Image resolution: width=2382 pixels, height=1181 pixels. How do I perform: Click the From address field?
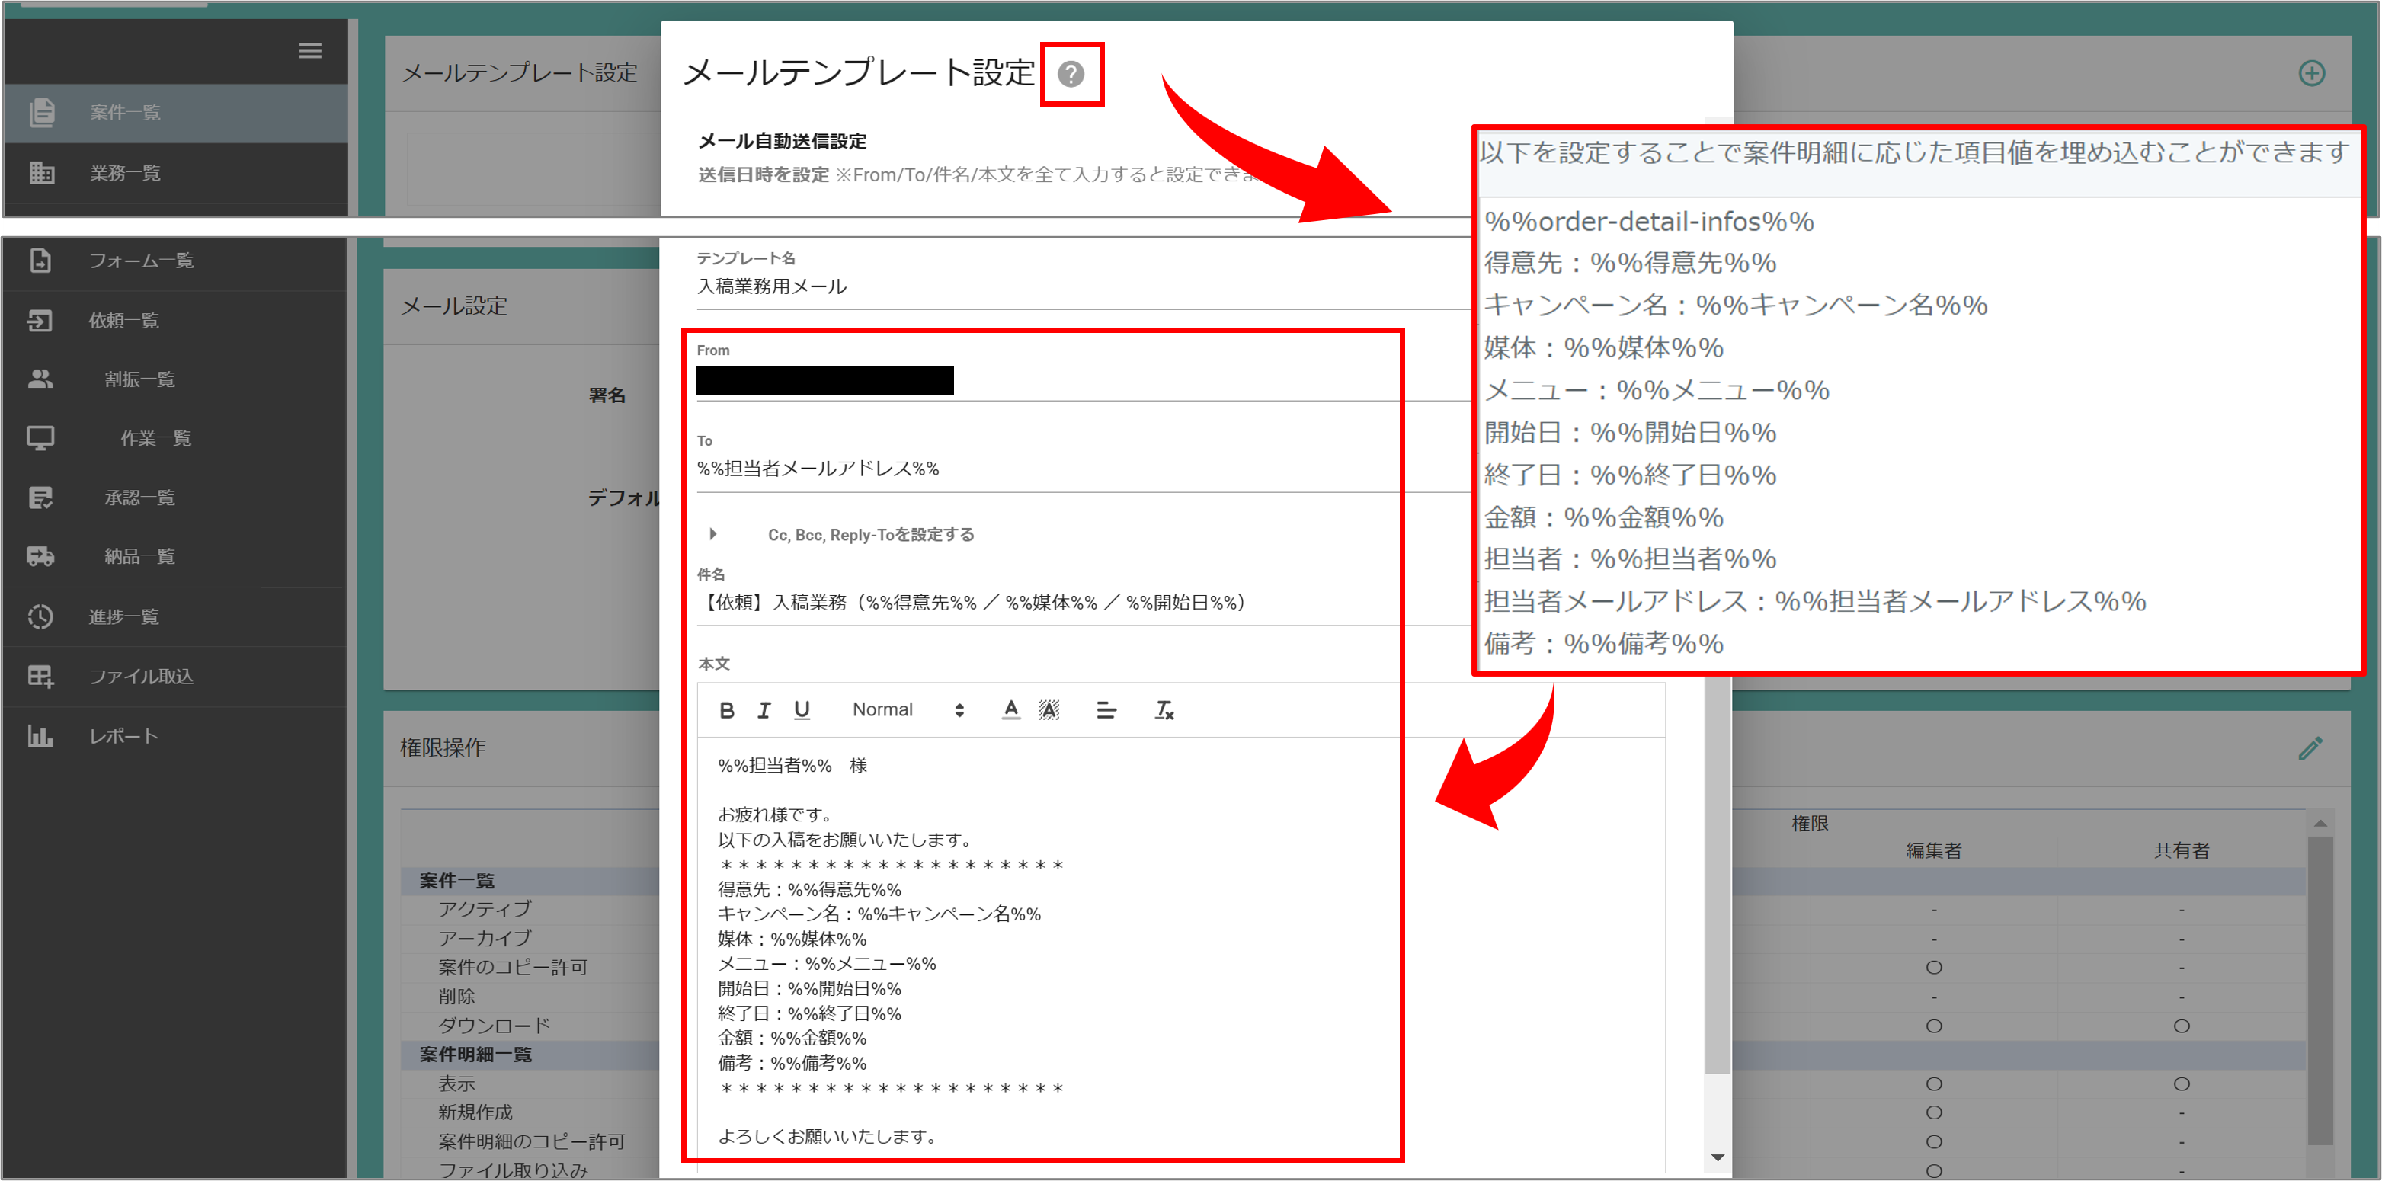tap(1082, 381)
